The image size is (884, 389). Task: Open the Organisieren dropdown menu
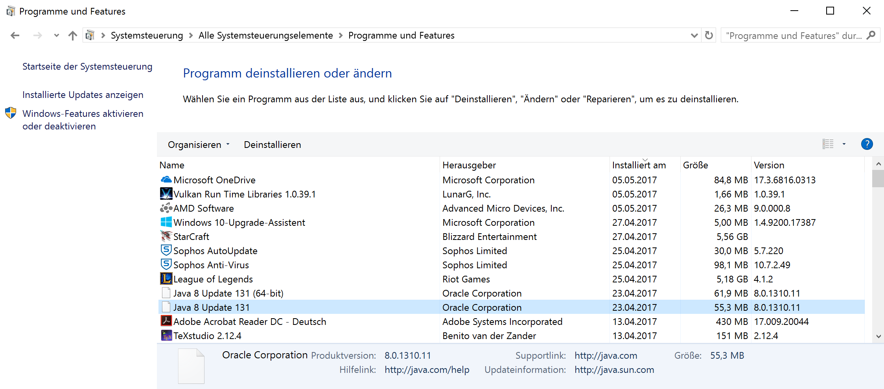point(198,145)
